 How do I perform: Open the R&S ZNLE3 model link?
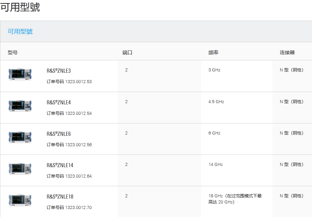pyautogui.click(x=59, y=71)
